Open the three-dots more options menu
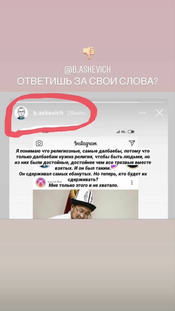Screen dimensions: 175x311 pos(143,113)
